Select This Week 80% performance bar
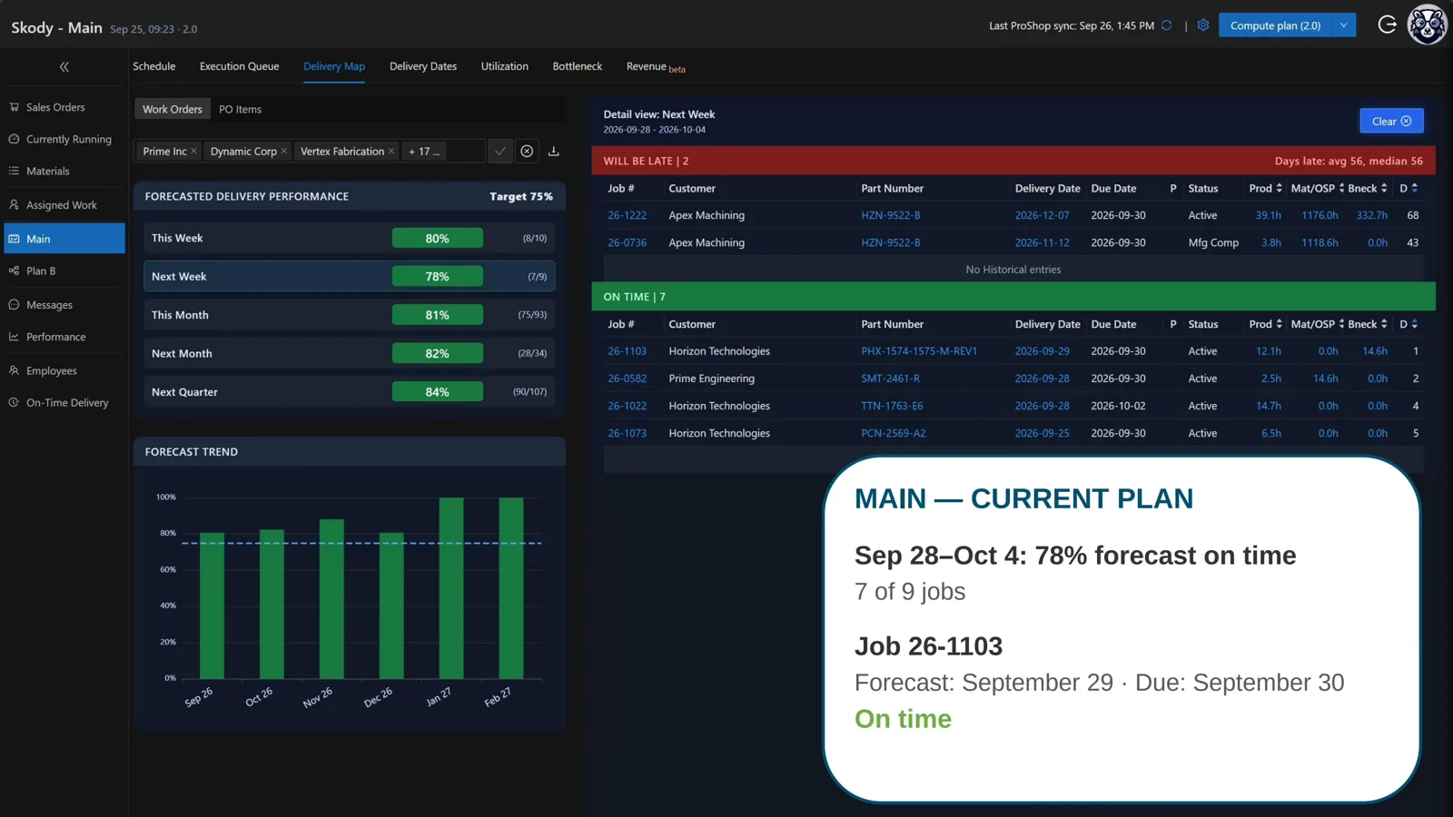This screenshot has width=1453, height=817. pos(438,238)
